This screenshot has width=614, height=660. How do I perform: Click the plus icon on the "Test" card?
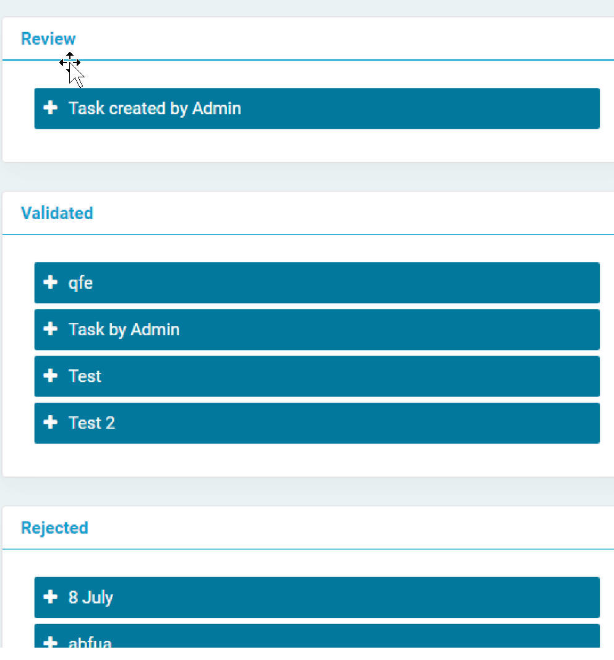(x=51, y=376)
